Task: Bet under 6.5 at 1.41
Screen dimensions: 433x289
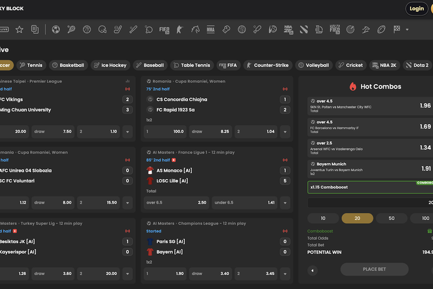Action: (244, 202)
